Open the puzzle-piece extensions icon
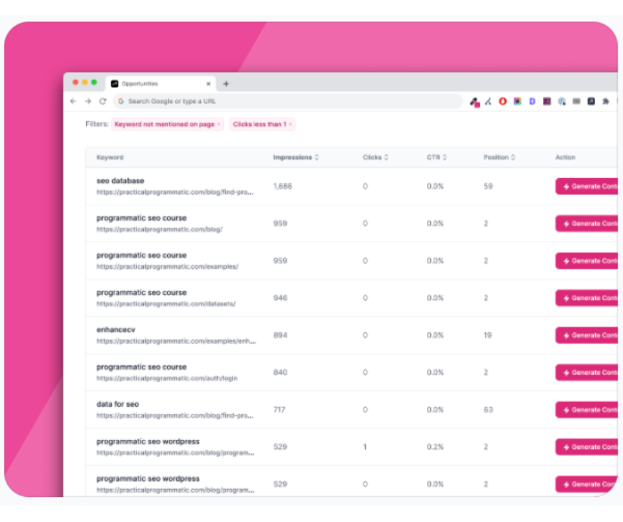The image size is (623, 522). [606, 101]
